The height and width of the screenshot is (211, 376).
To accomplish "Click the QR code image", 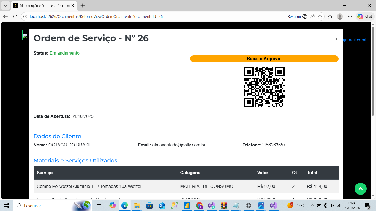I will pyautogui.click(x=264, y=87).
